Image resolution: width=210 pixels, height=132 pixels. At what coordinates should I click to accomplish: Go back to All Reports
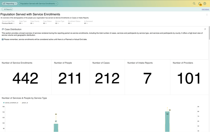pos(7,9)
